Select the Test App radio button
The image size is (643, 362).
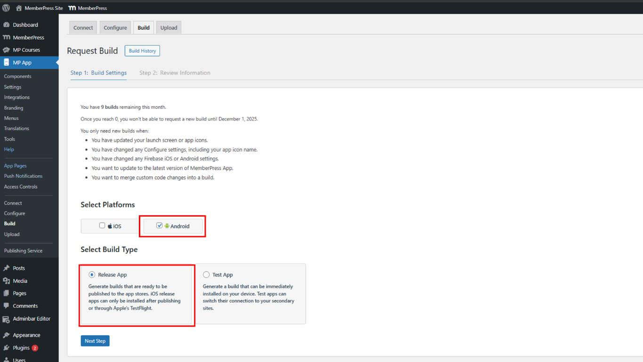pos(206,275)
